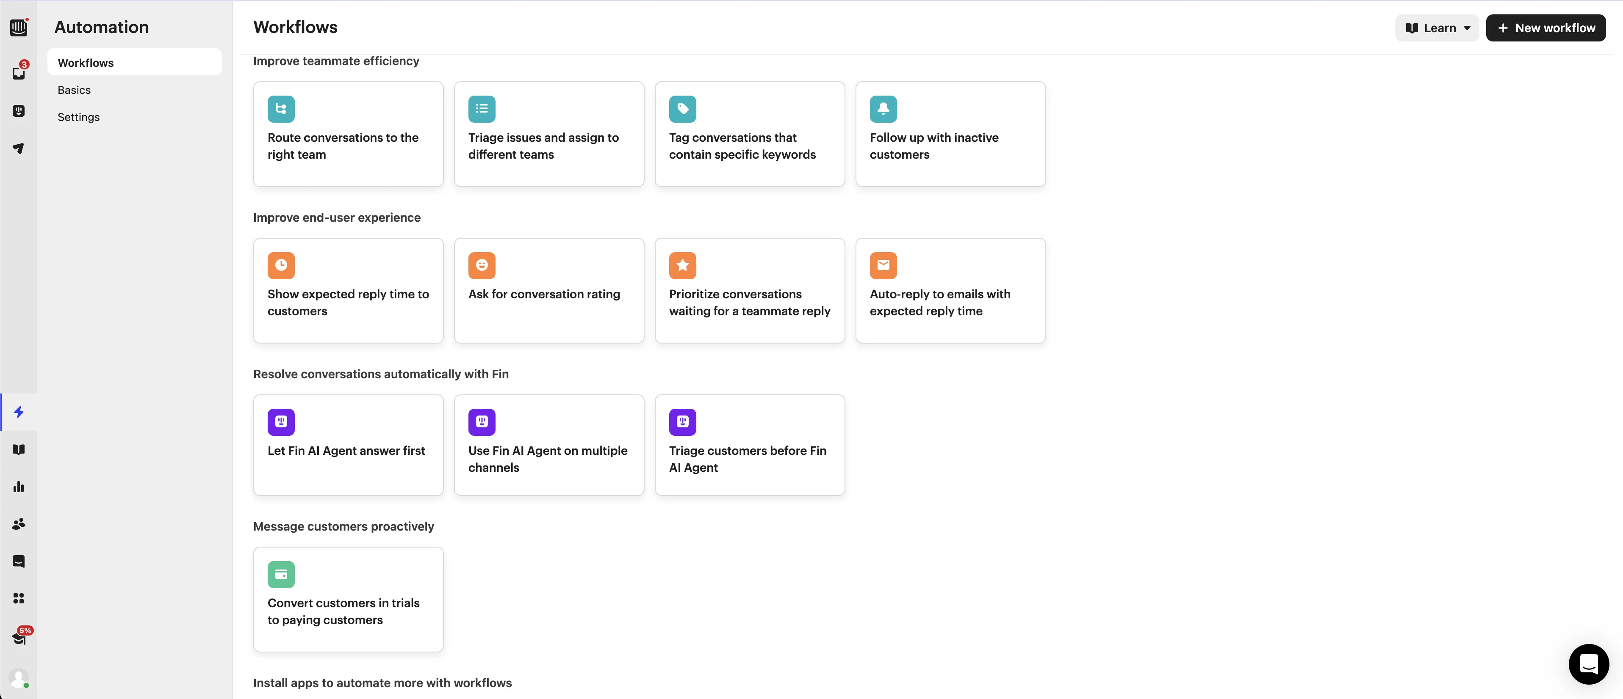1623x699 pixels.
Task: Open Settings in the Automation menu
Action: click(79, 117)
